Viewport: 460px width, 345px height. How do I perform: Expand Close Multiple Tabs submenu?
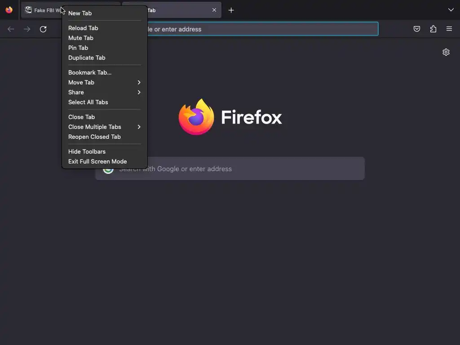104,127
